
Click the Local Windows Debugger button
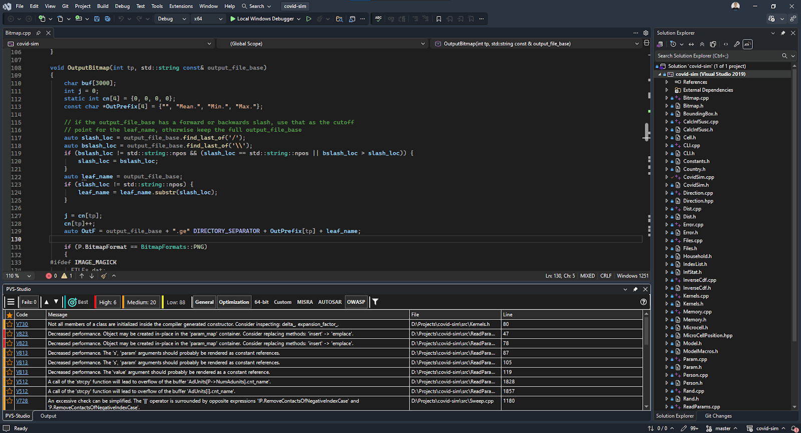(x=265, y=19)
